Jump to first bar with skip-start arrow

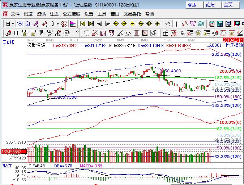[x=83, y=24]
